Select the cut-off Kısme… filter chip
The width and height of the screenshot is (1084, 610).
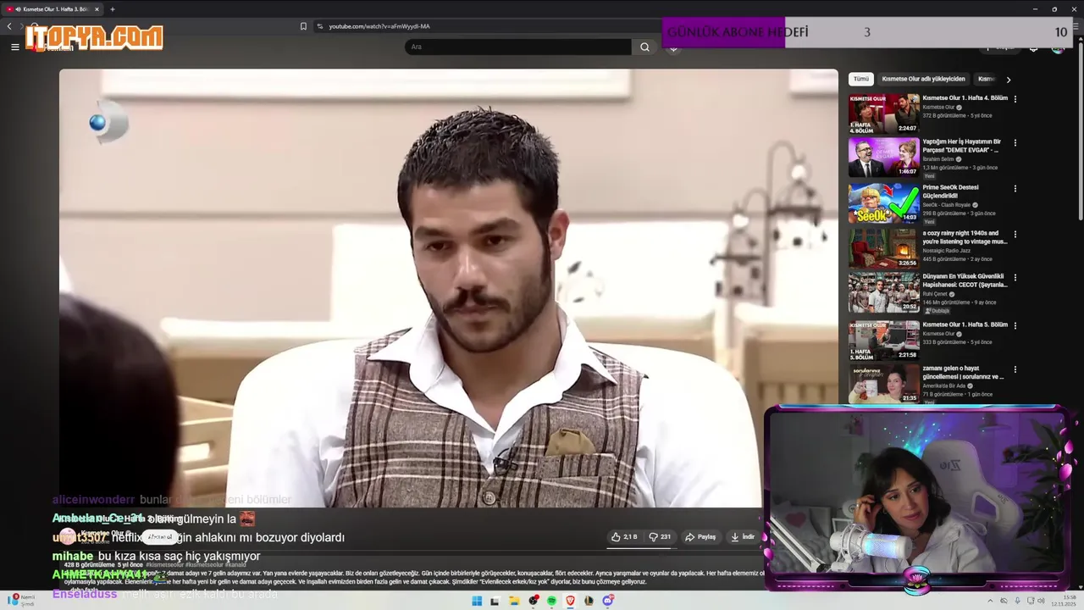pyautogui.click(x=986, y=79)
